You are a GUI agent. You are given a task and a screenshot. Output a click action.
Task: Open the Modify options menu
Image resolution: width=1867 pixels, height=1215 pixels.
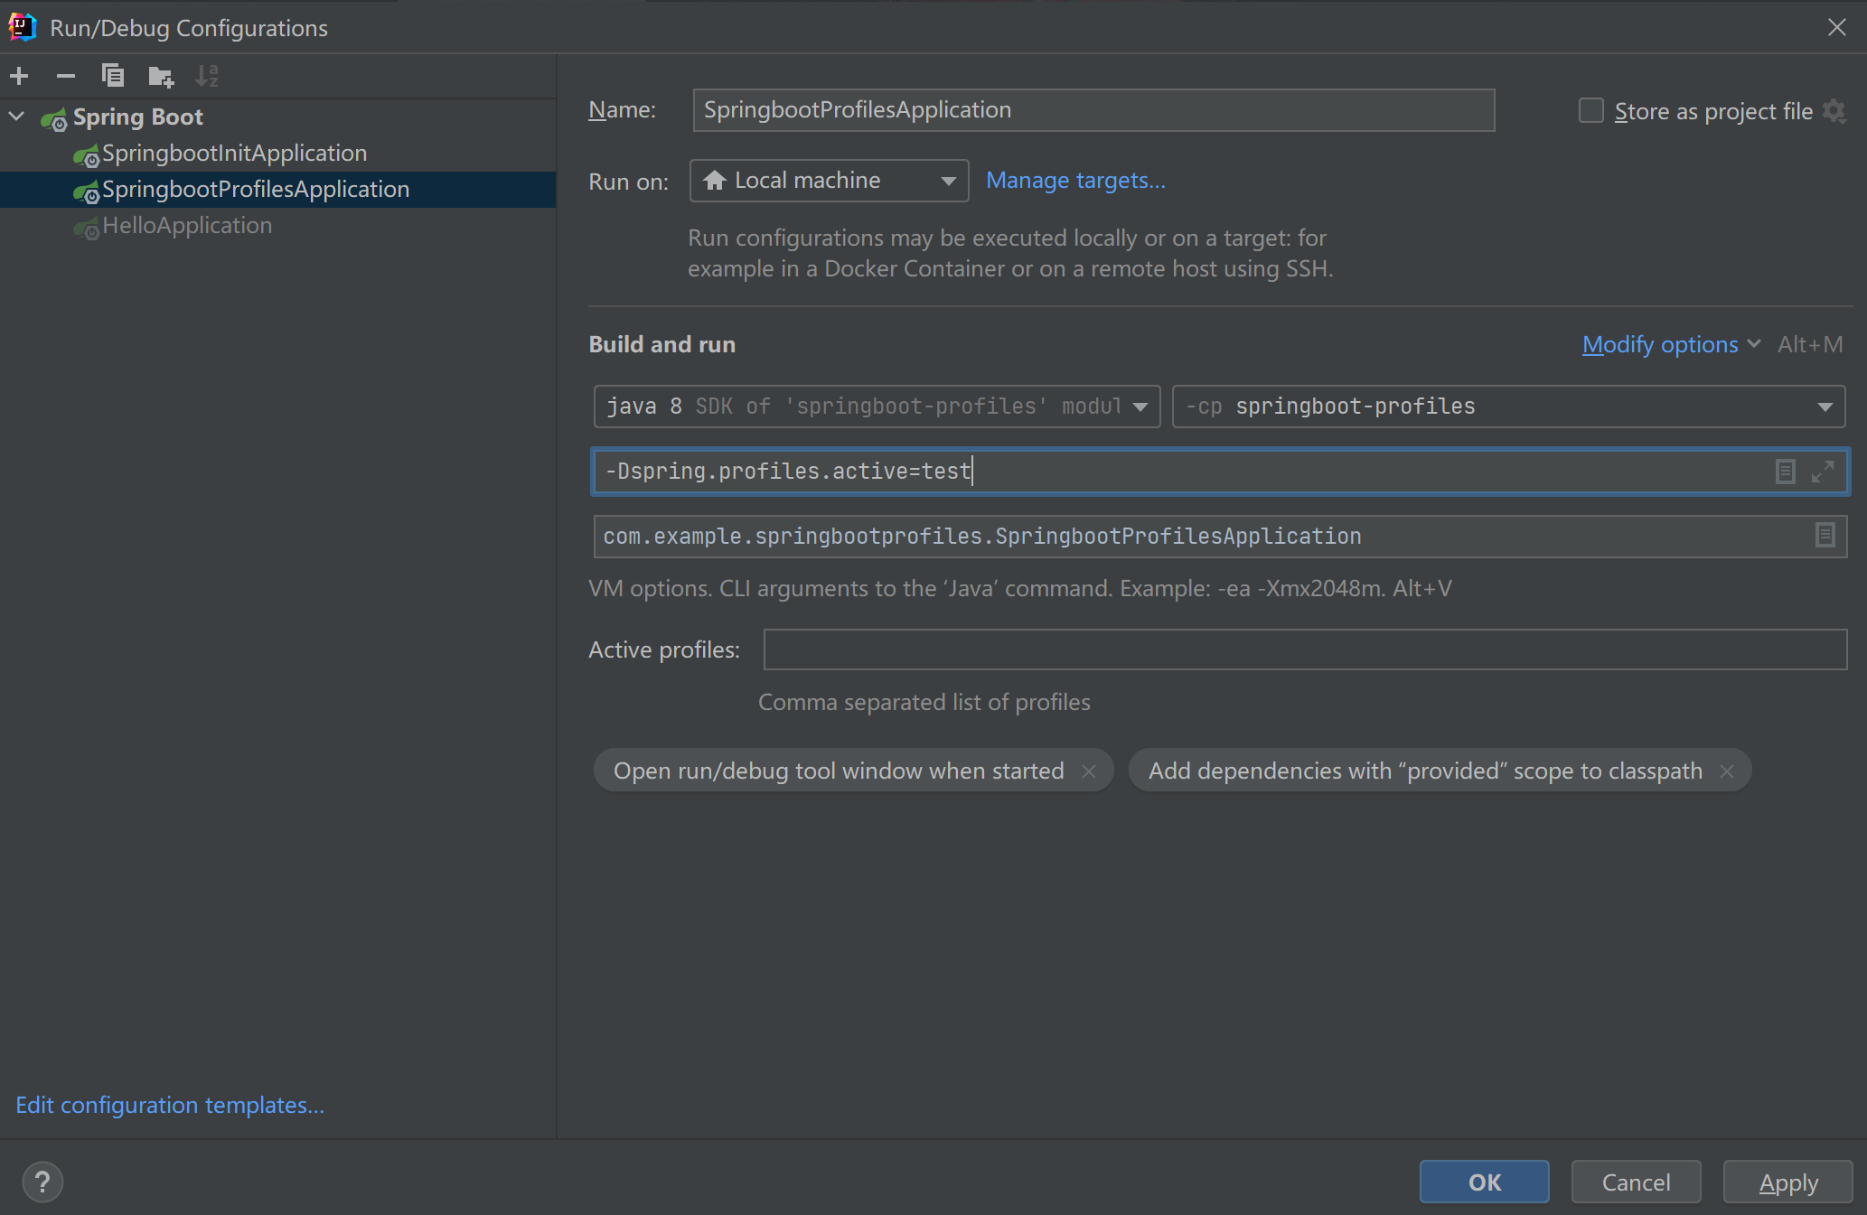(1670, 344)
